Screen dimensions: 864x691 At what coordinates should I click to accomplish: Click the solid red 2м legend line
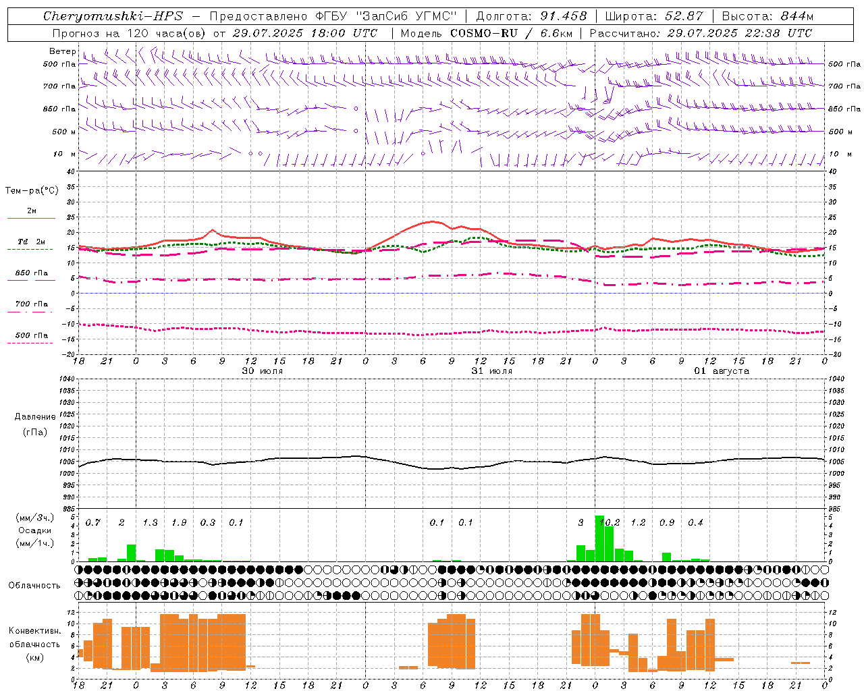pos(31,218)
